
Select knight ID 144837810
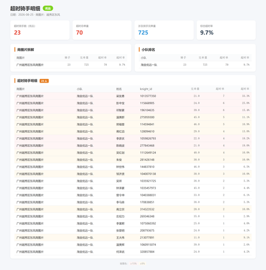(x=147, y=167)
